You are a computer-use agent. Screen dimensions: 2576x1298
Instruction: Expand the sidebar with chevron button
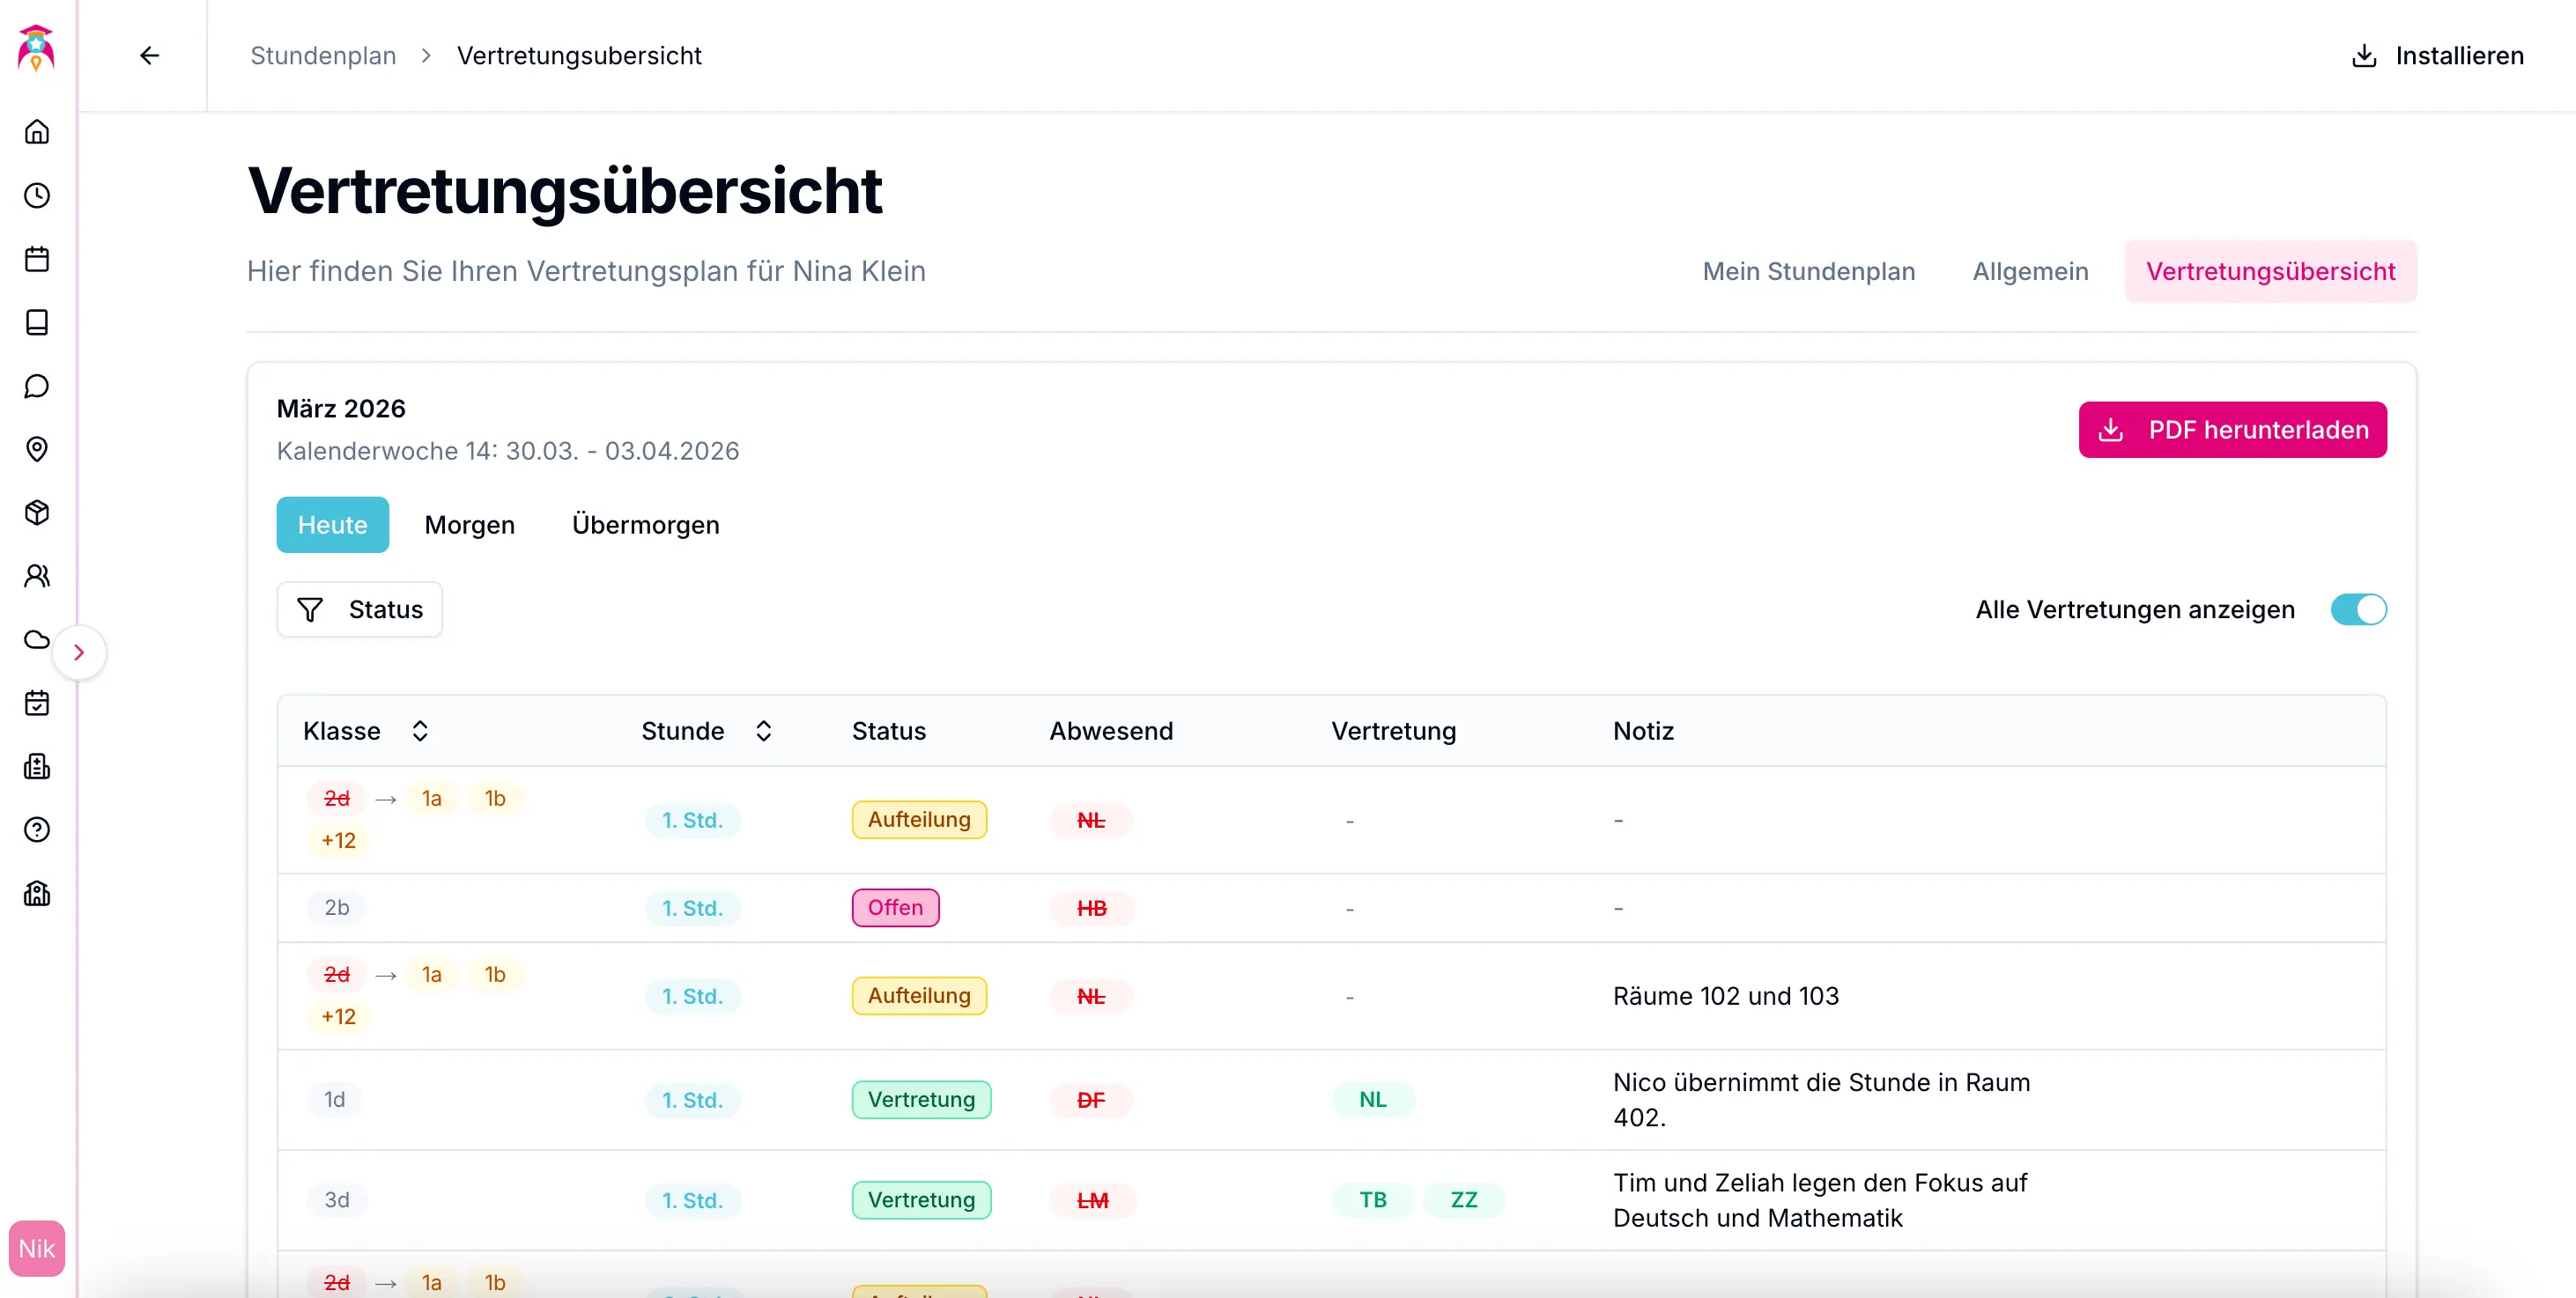click(79, 653)
